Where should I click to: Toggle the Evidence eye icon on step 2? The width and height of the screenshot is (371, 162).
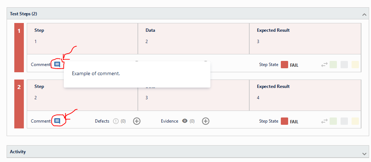(x=185, y=121)
